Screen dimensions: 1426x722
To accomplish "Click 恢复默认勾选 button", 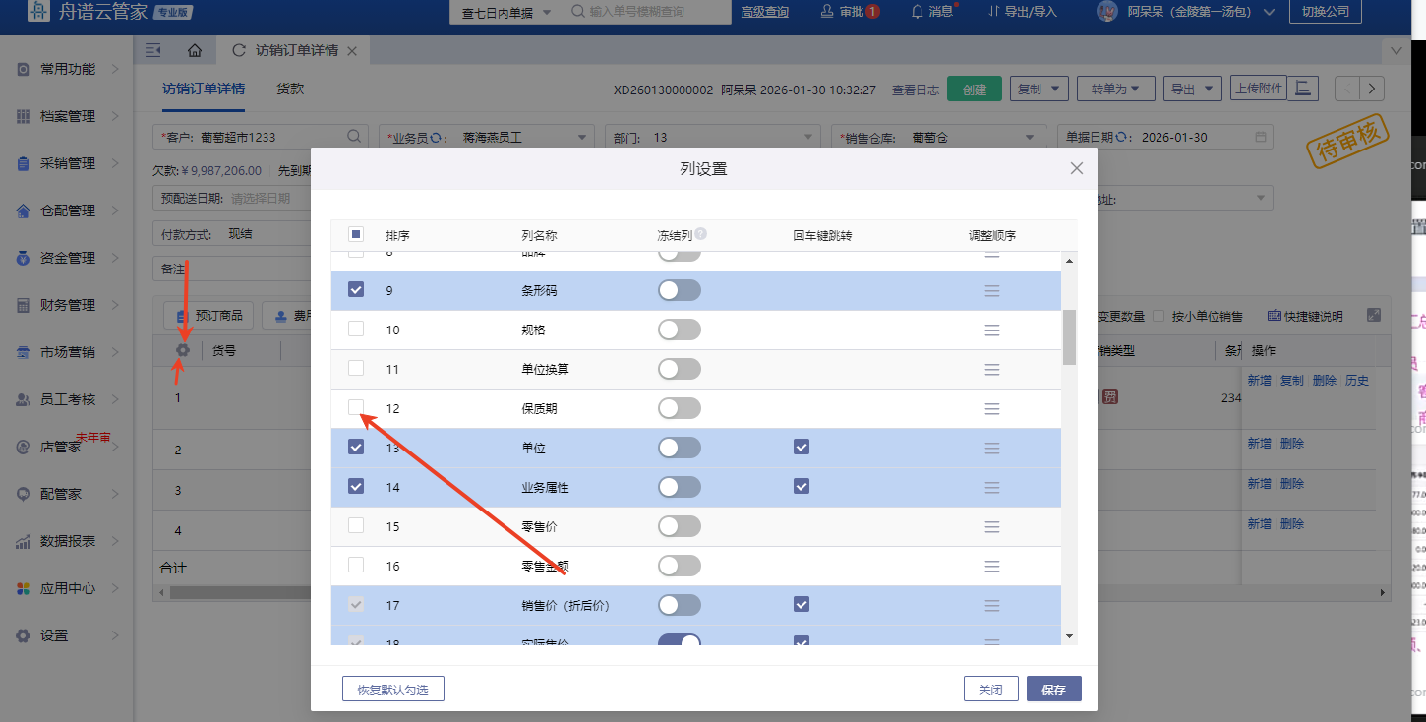I will coord(392,690).
